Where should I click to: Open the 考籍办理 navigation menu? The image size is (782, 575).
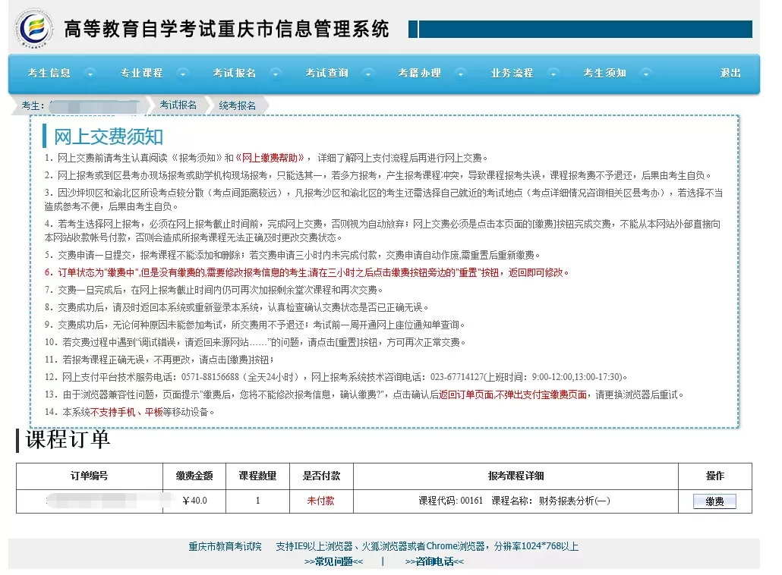[x=420, y=74]
